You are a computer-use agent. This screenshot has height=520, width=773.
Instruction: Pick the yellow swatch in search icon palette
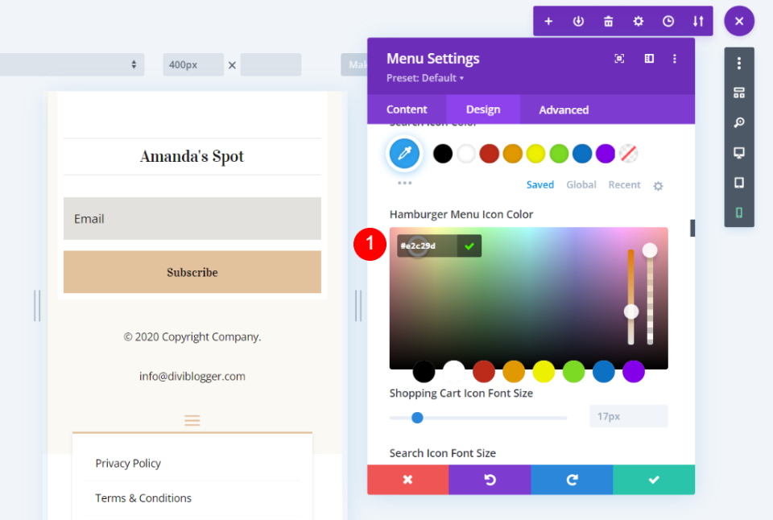(535, 153)
